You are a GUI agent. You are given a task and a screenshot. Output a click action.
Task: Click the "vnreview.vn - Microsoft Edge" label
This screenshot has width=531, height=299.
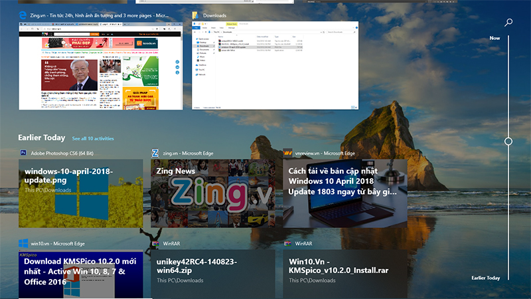click(325, 153)
